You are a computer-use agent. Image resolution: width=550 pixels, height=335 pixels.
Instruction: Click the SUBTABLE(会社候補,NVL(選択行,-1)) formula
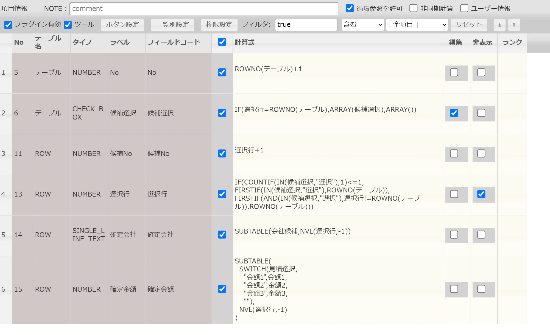pyautogui.click(x=293, y=231)
